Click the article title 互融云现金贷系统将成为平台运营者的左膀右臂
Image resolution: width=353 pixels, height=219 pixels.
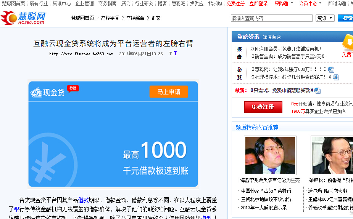tap(113, 43)
